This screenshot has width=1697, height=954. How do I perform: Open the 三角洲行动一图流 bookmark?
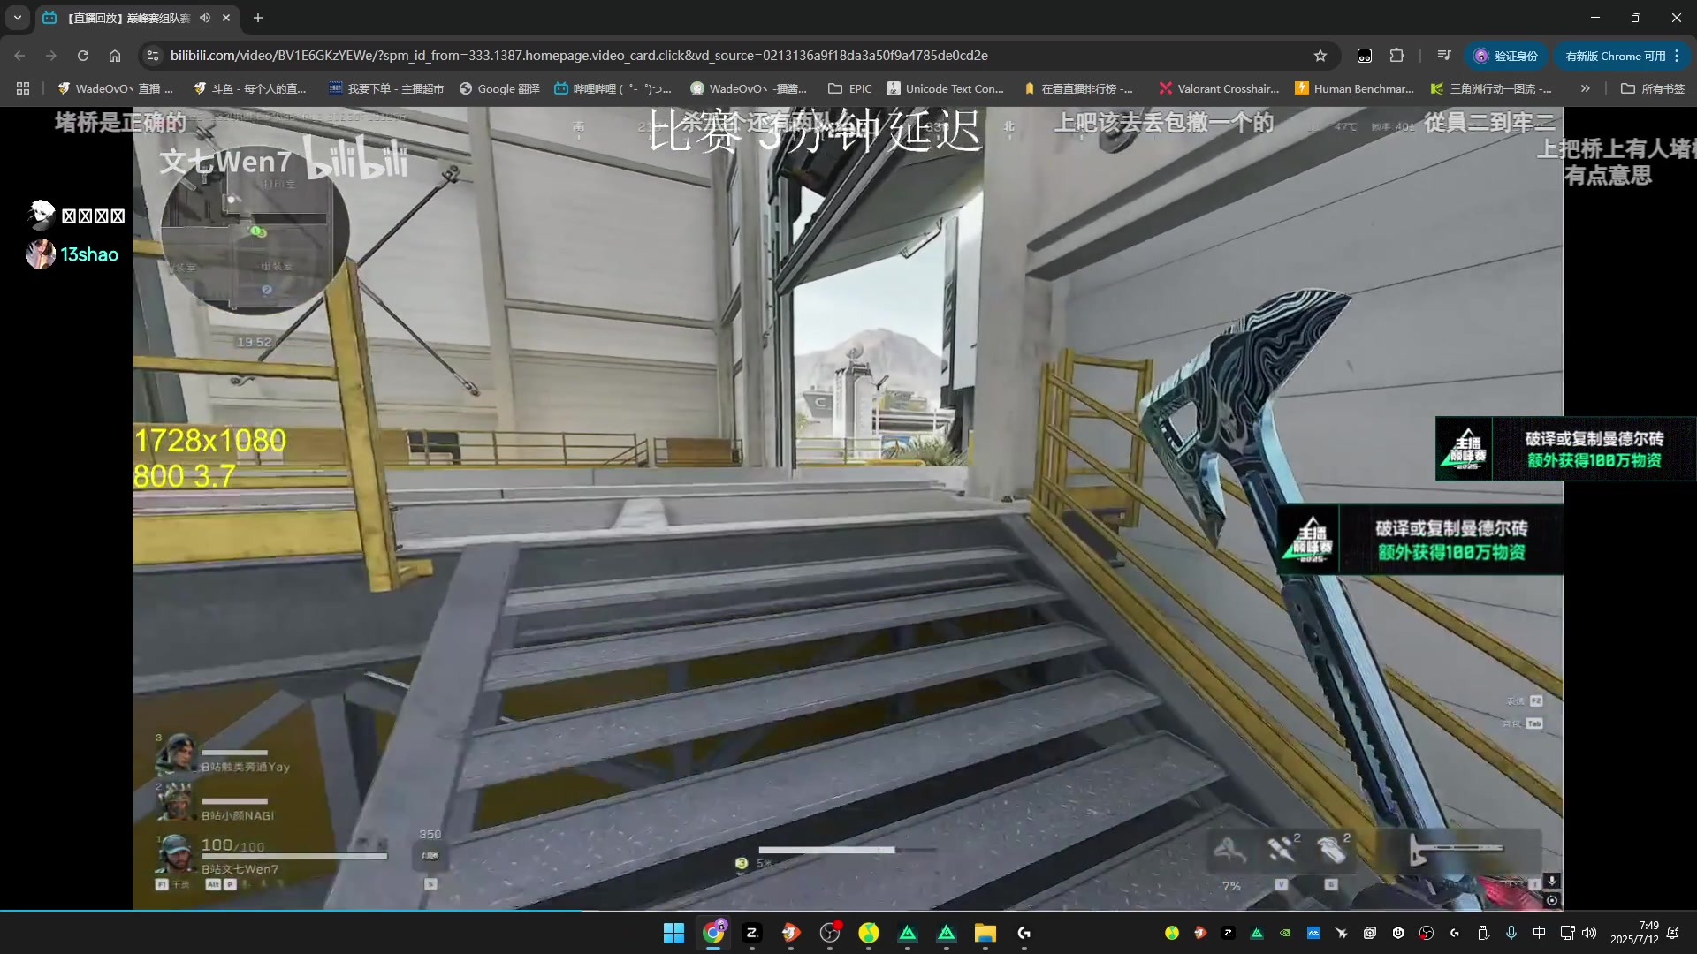click(1491, 88)
